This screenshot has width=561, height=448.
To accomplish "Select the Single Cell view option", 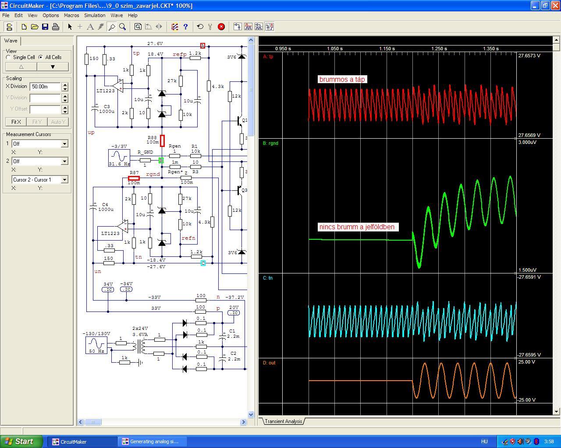I will [9, 57].
